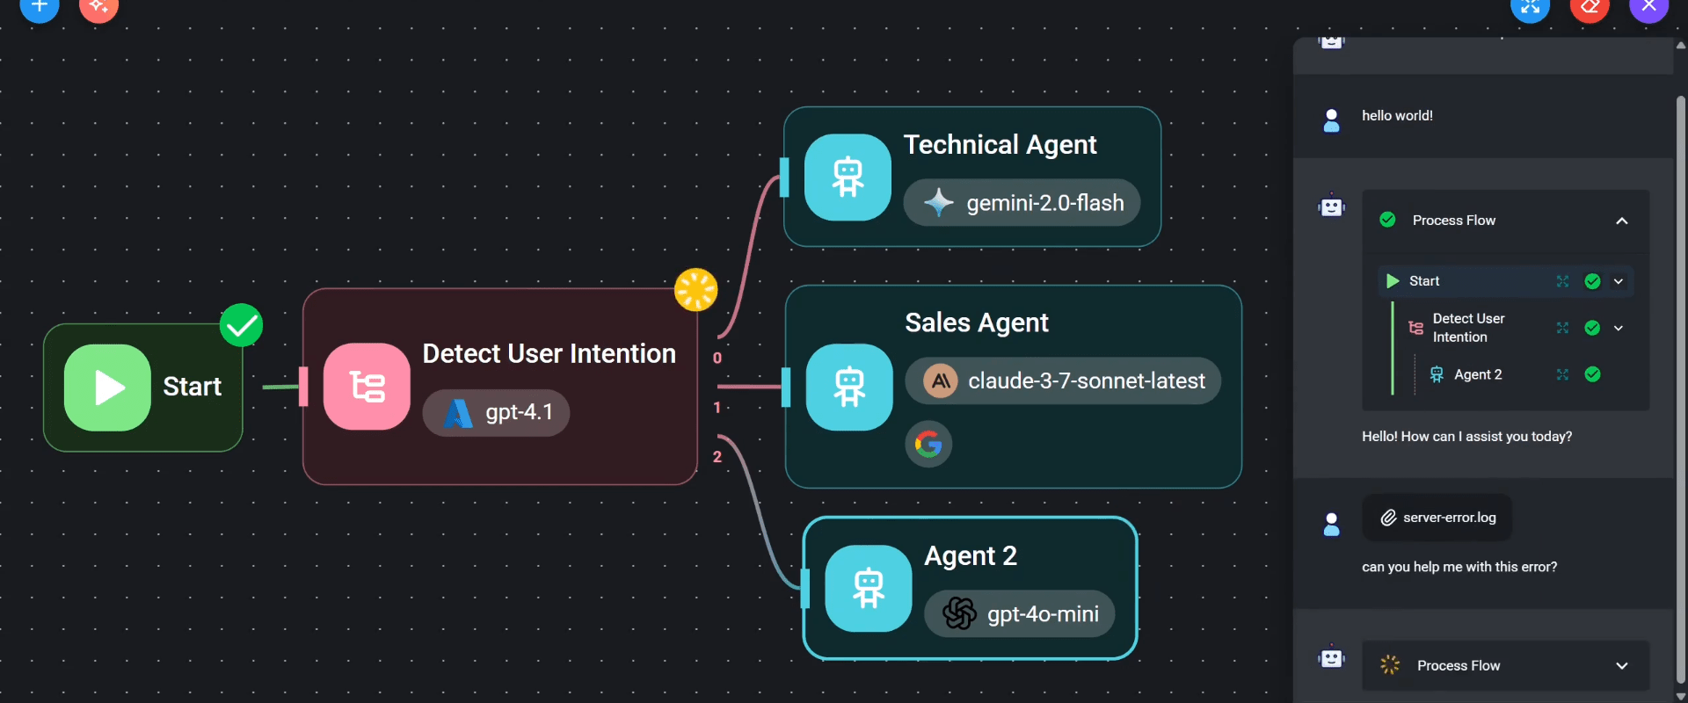Click the input handle of Sales Agent node
1688x703 pixels.
(x=786, y=388)
